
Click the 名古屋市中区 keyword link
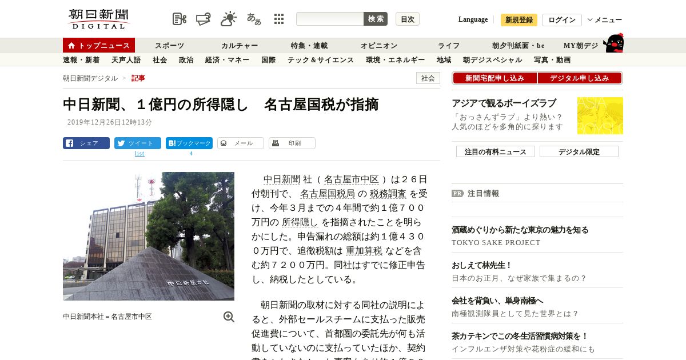(x=352, y=179)
